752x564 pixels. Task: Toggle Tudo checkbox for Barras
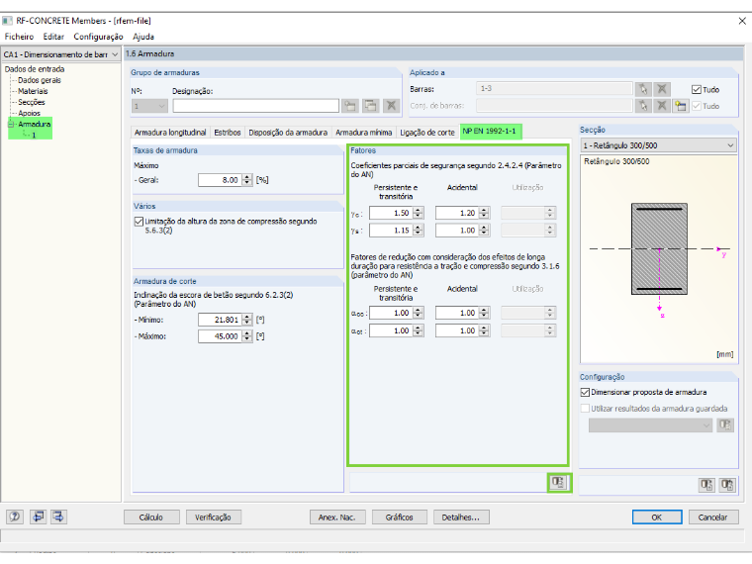click(697, 89)
